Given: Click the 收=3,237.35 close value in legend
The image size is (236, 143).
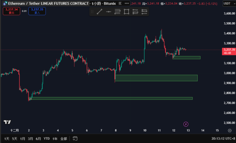Looking at the screenshot, I should pos(187,4).
